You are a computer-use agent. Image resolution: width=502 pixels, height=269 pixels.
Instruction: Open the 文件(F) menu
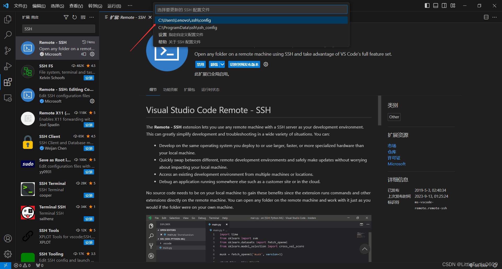(20, 6)
